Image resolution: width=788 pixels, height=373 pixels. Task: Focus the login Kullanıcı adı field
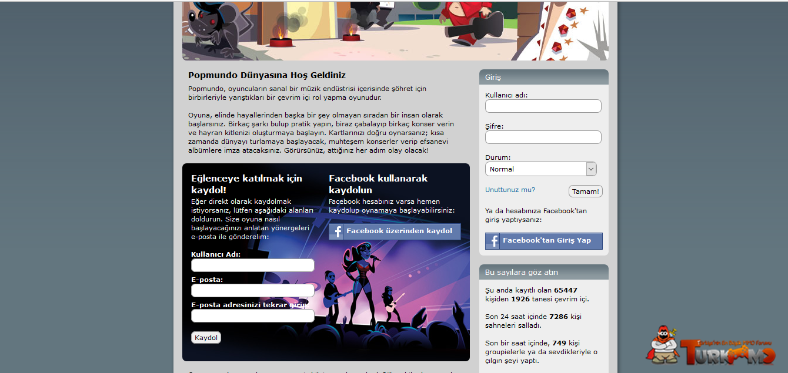pos(543,106)
